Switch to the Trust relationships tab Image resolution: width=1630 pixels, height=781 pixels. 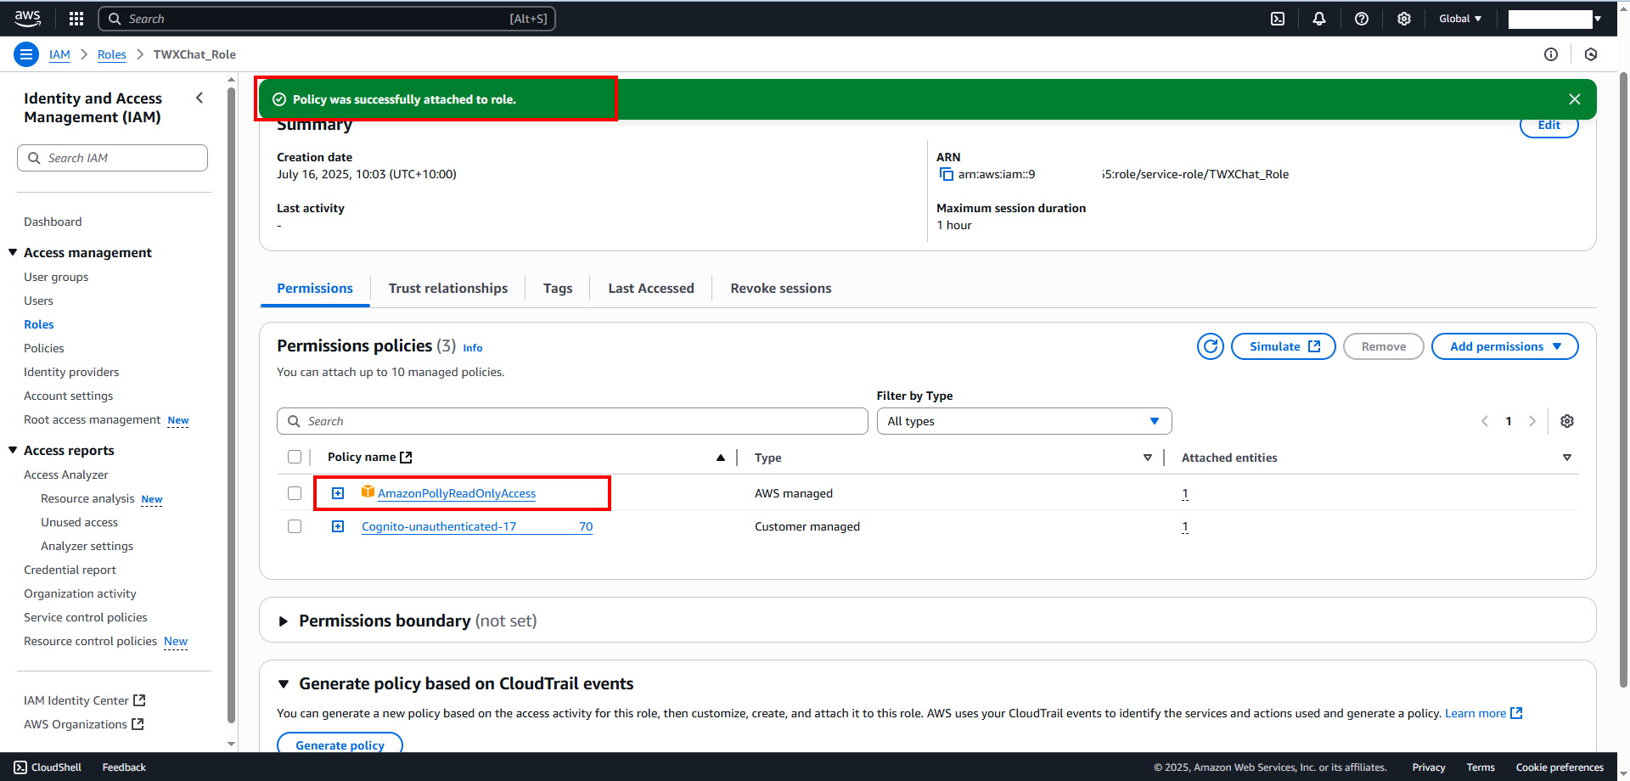447,289
